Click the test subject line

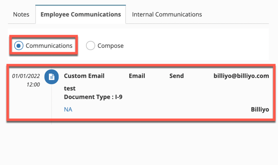tap(70, 89)
